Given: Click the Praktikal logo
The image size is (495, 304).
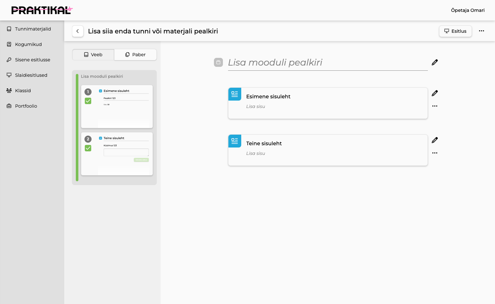Looking at the screenshot, I should [x=42, y=10].
